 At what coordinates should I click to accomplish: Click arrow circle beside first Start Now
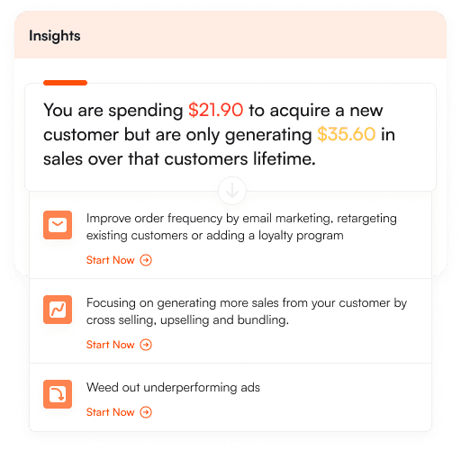146,260
